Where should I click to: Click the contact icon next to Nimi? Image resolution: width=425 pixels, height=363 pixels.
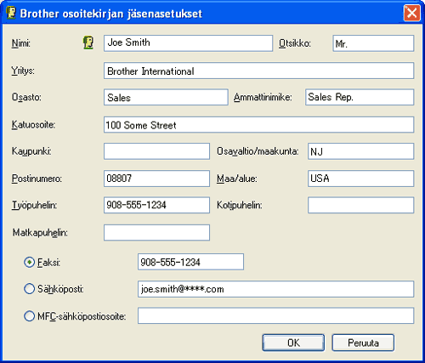click(x=88, y=43)
